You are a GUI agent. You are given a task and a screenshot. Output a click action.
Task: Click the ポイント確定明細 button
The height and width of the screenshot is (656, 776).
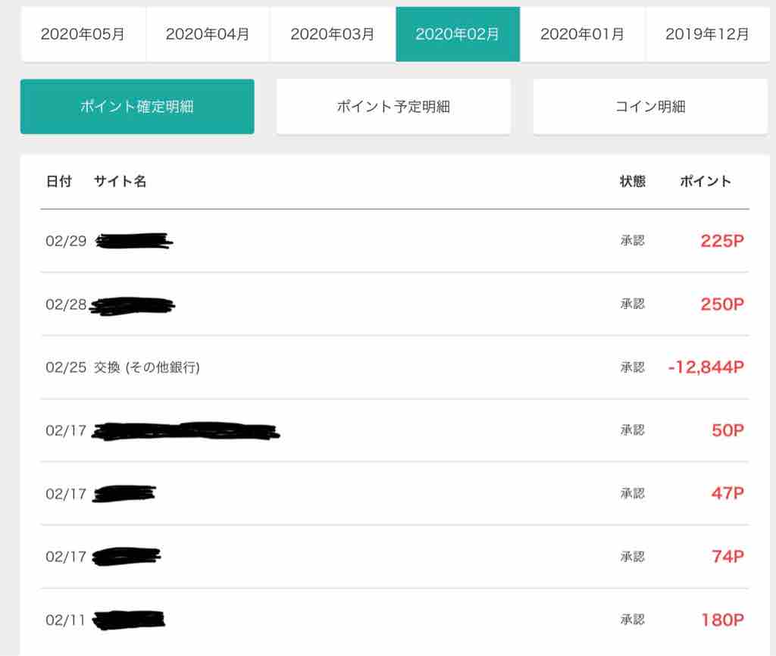137,107
